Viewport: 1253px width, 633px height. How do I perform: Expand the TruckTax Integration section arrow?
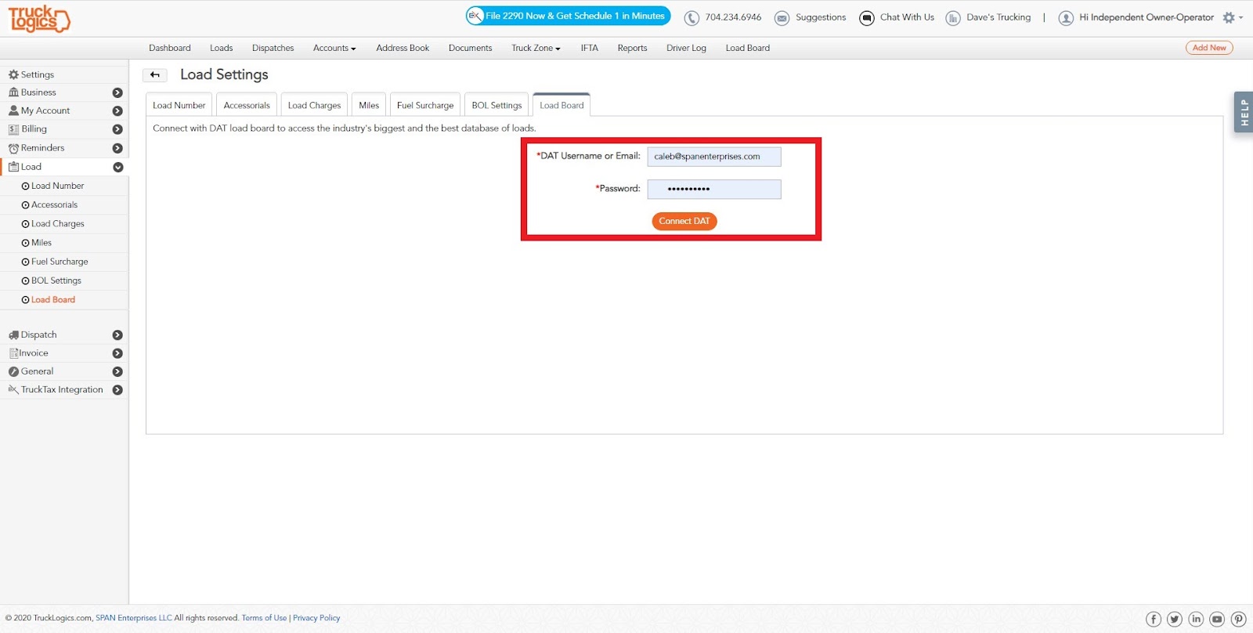117,390
